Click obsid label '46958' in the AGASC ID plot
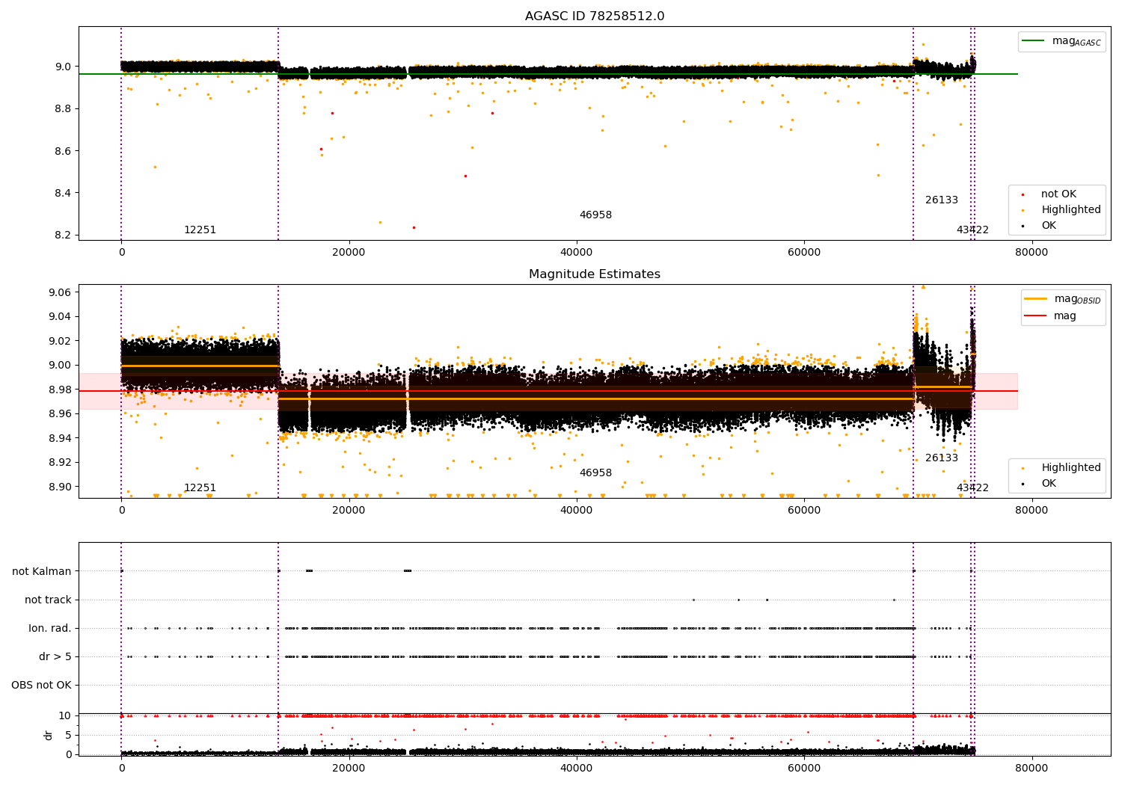The image size is (1122, 785). 595,215
